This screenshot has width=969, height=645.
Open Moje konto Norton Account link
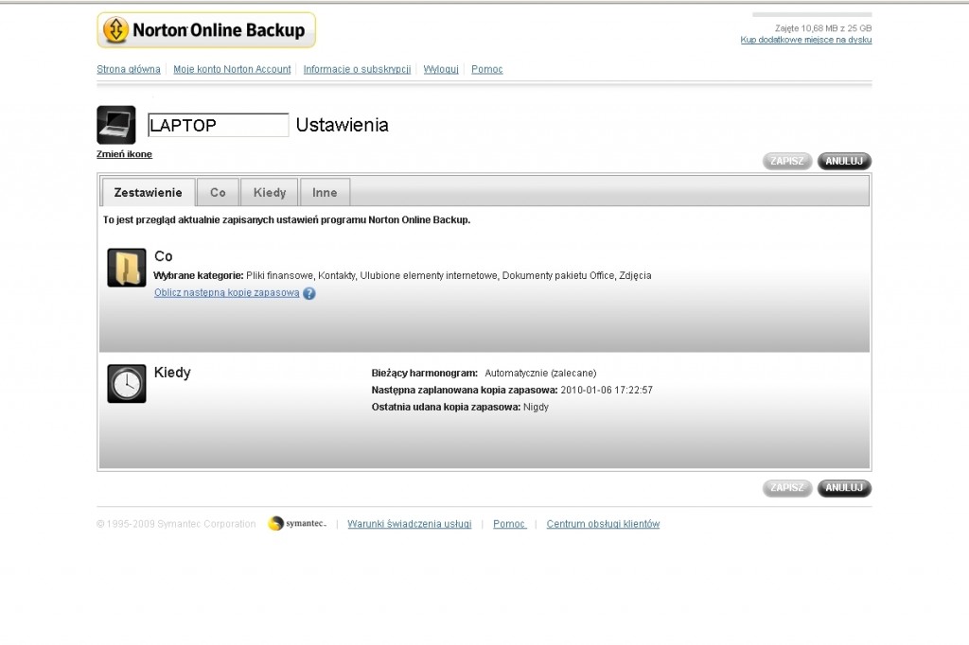click(x=232, y=69)
